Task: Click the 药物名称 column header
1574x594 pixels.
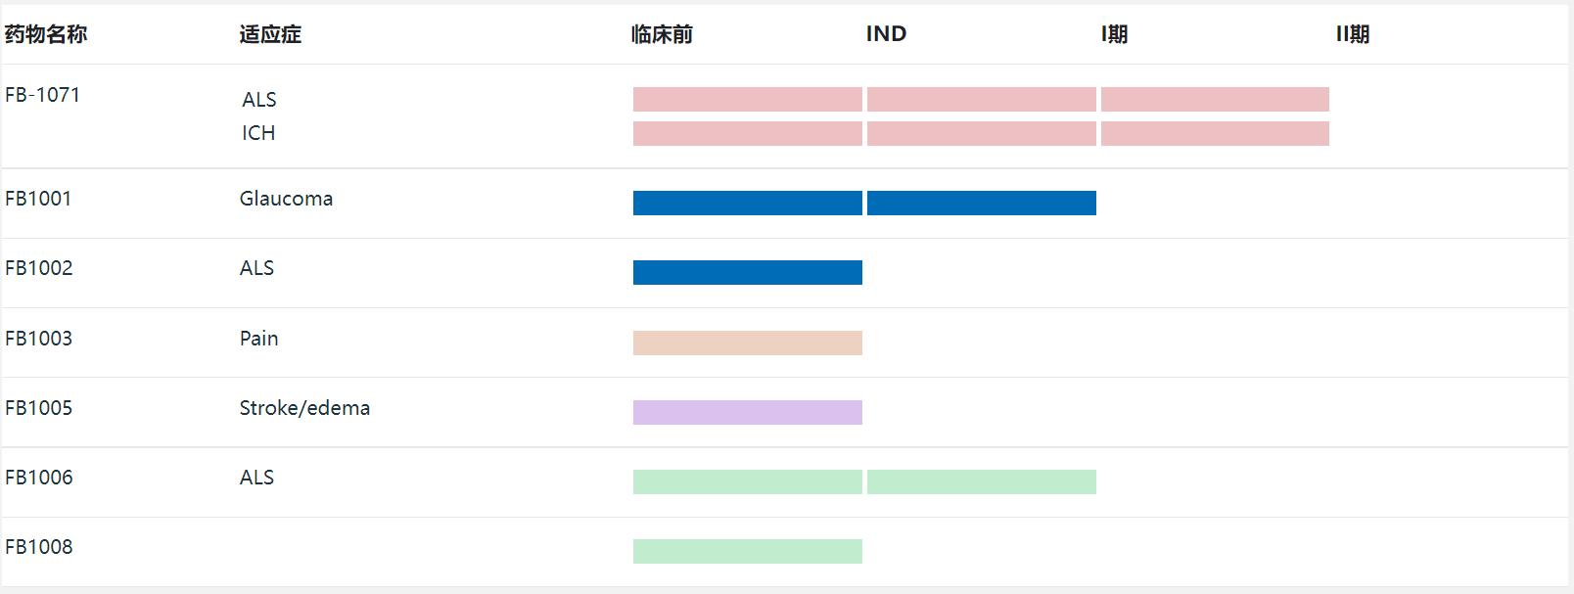Action: pyautogui.click(x=46, y=34)
